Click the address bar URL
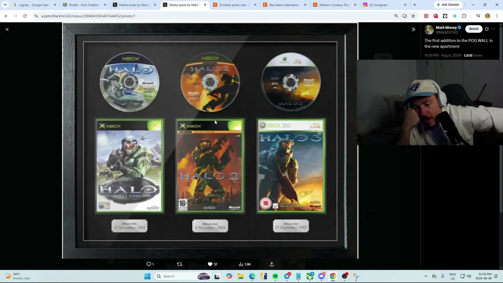Screen dimensions: 503x283 click(x=88, y=16)
